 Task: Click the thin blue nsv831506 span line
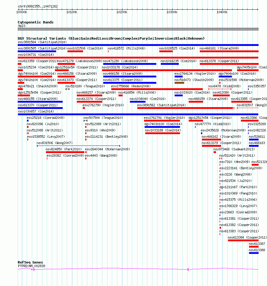point(78,146)
